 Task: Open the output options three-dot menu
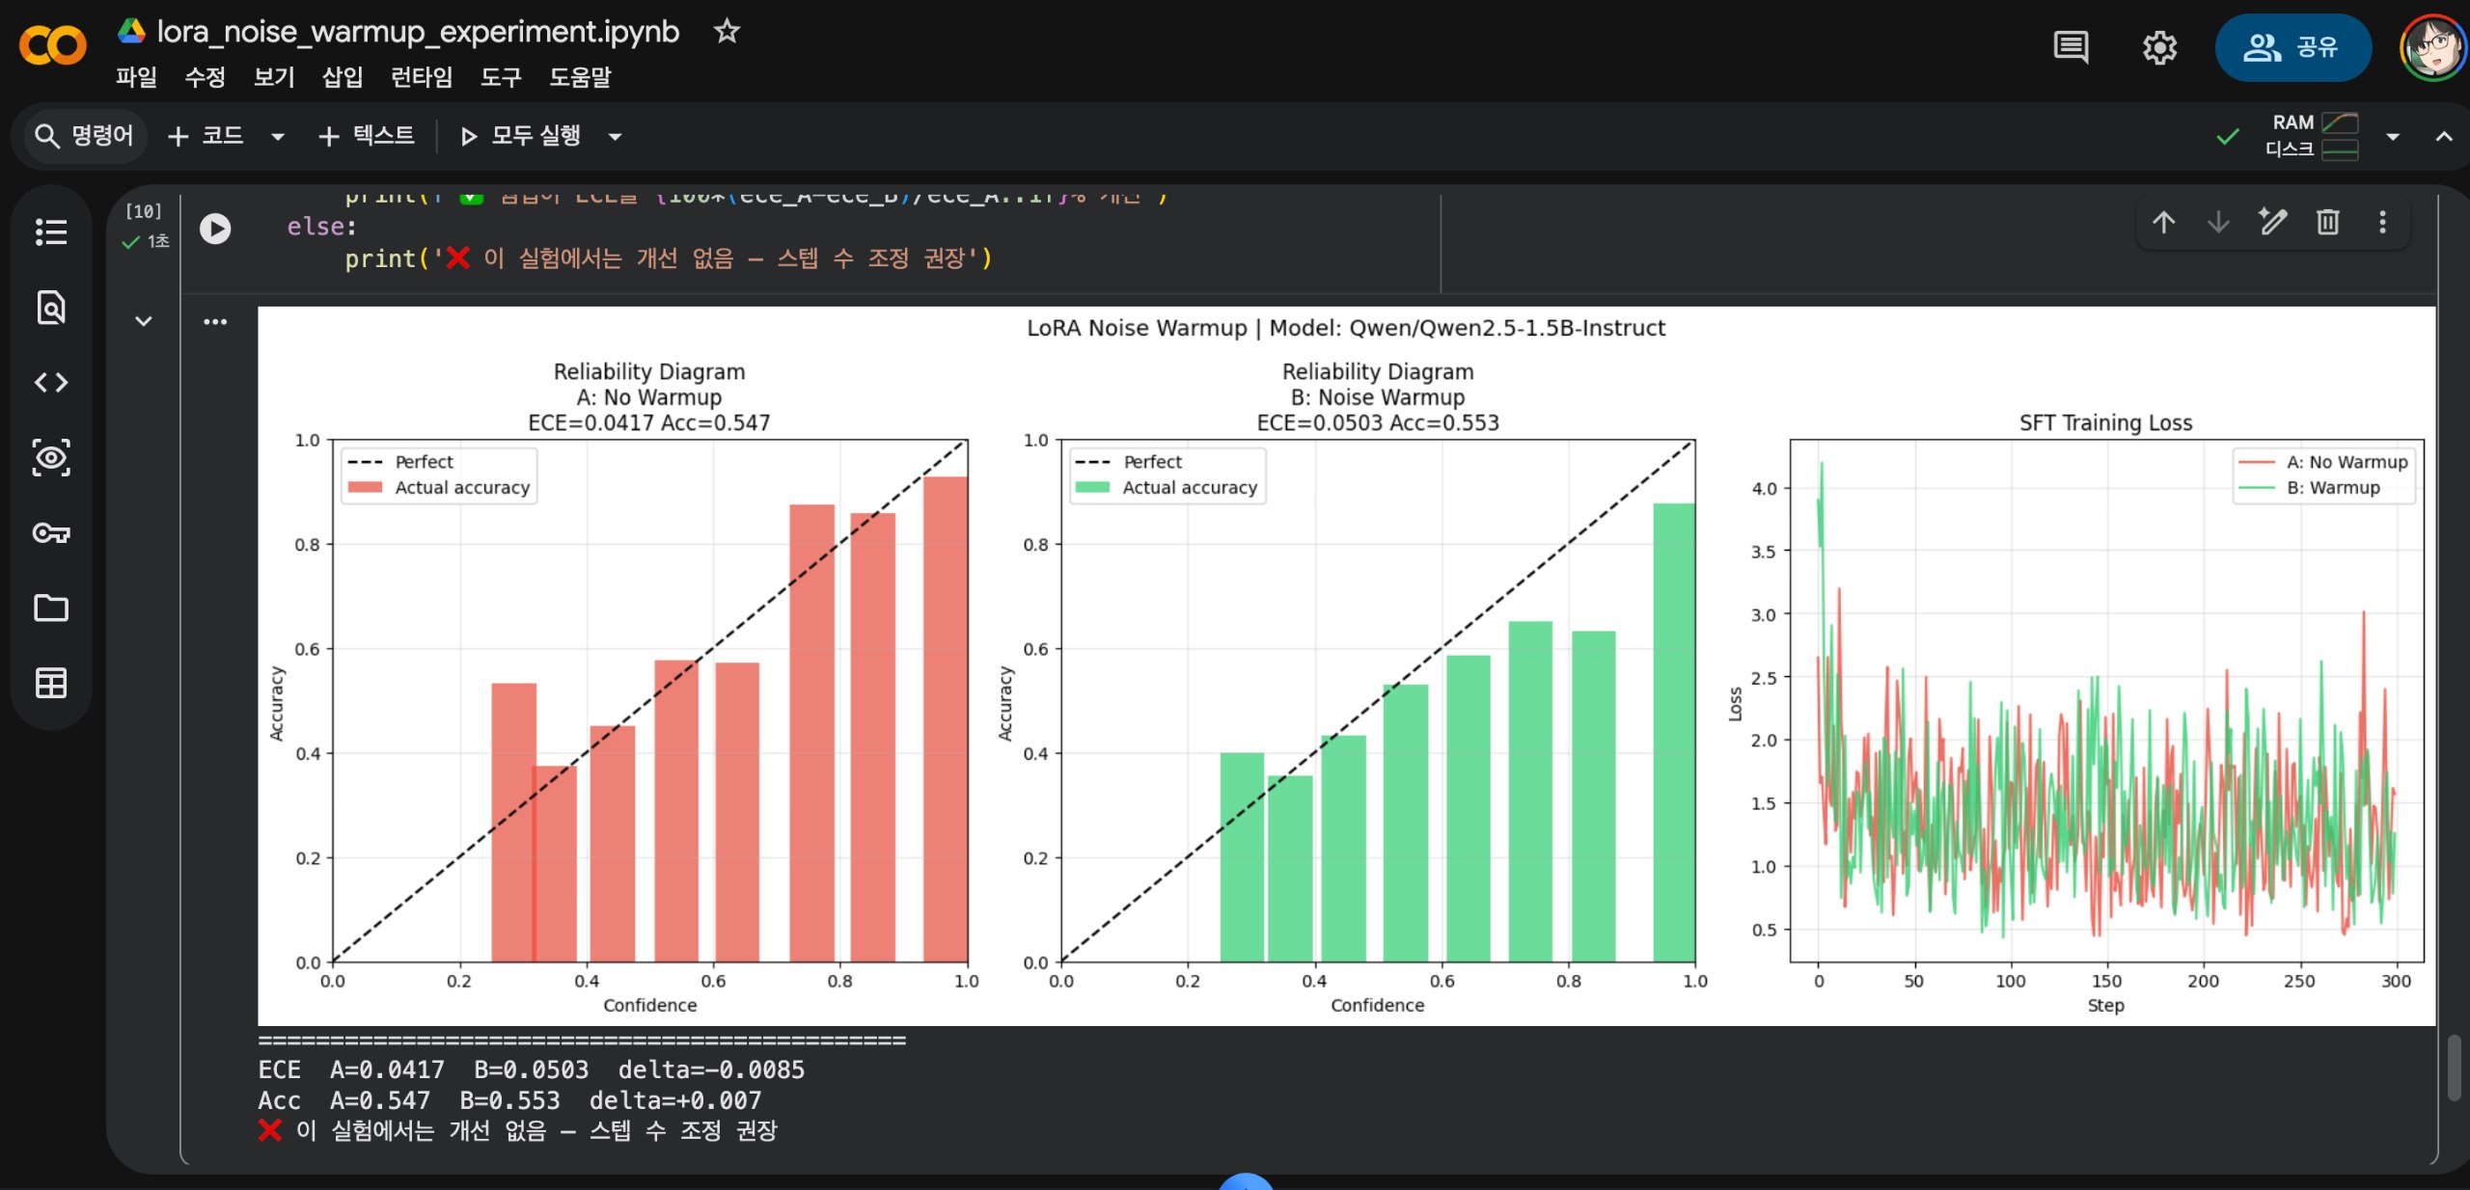(215, 322)
